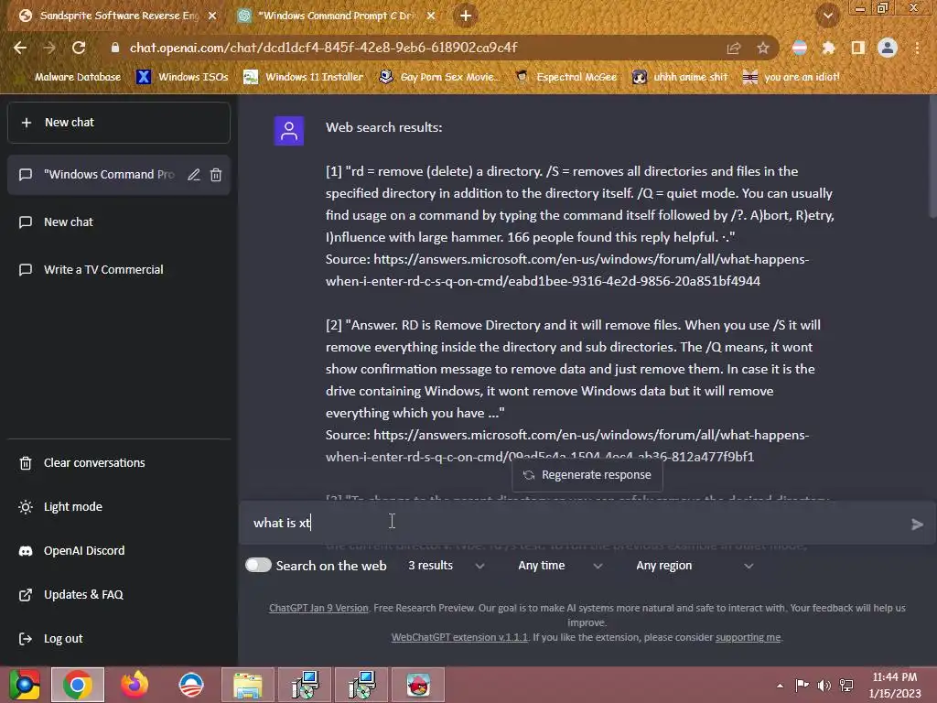Click Clear conversations

(119, 462)
